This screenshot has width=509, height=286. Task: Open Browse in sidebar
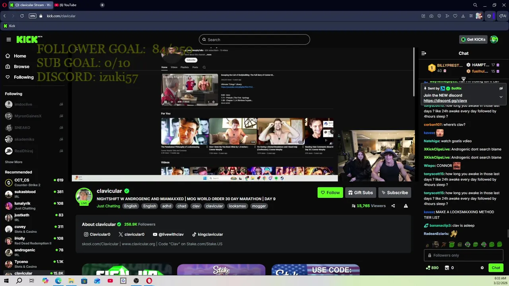tap(17, 67)
